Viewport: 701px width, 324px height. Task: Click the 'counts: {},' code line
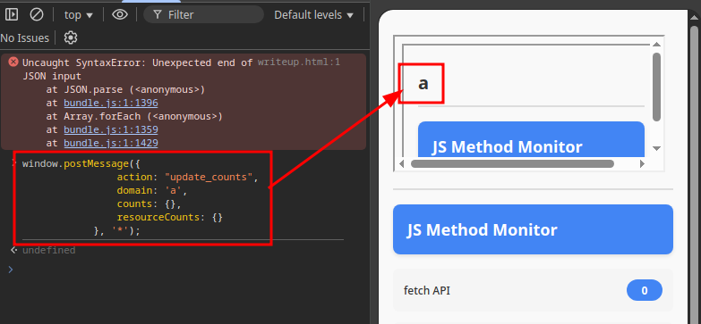[x=150, y=204]
